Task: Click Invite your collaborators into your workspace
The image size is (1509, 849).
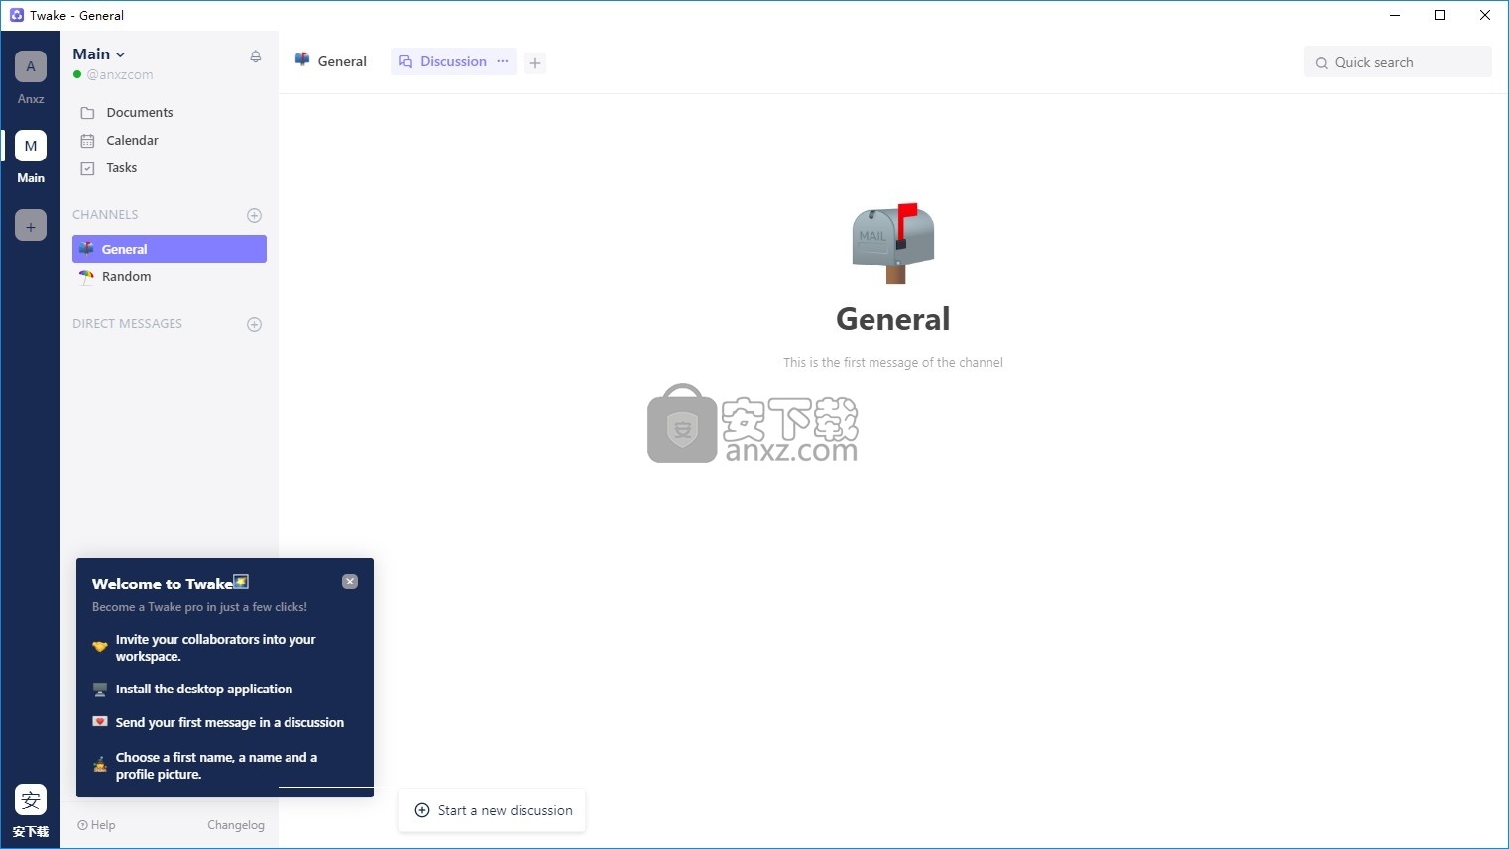Action: [216, 648]
